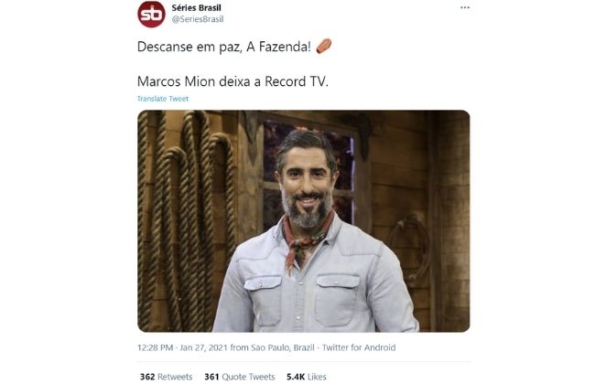Click the Twitter for Android source link
The height and width of the screenshot is (384, 606).
point(359,347)
